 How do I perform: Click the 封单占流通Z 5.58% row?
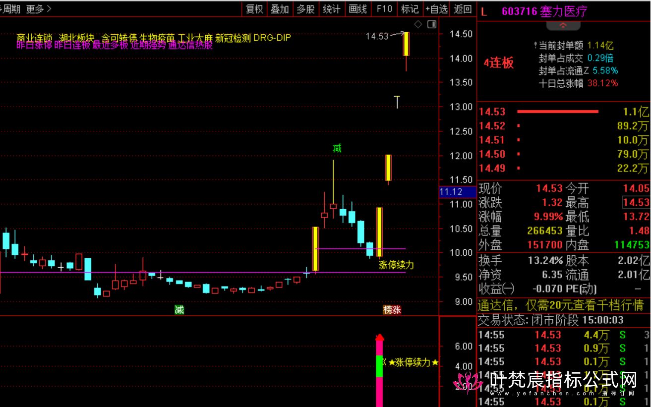pyautogui.click(x=578, y=71)
